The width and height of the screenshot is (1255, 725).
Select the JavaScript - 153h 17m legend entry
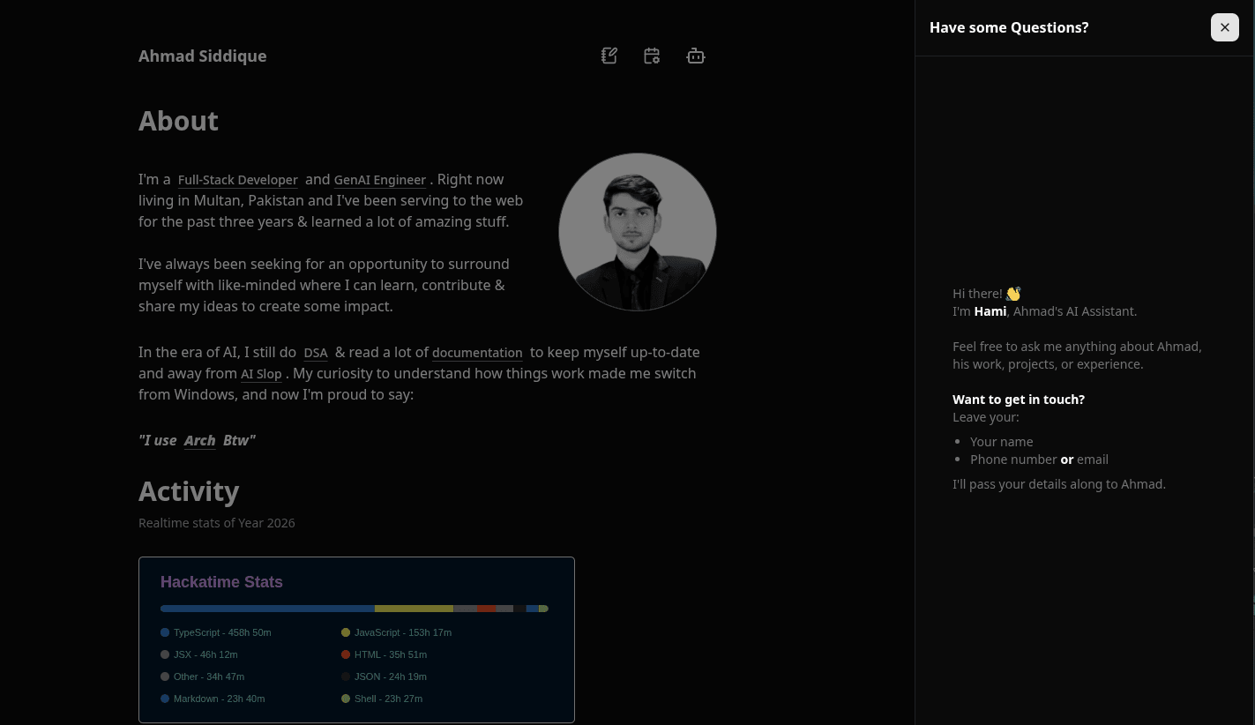pos(397,632)
